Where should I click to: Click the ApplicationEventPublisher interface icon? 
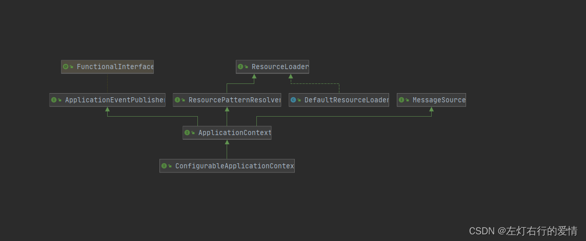54,100
